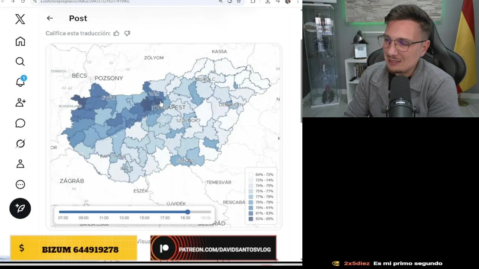The image size is (479, 269).
Task: Bookmark page with the star icon
Action: coord(239,1)
